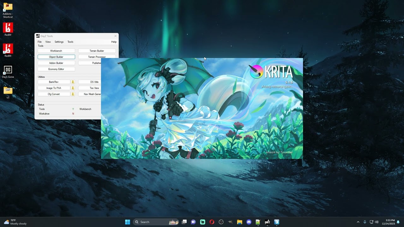Open File Explorer from the taskbar
The width and height of the screenshot is (404, 227).
240,222
